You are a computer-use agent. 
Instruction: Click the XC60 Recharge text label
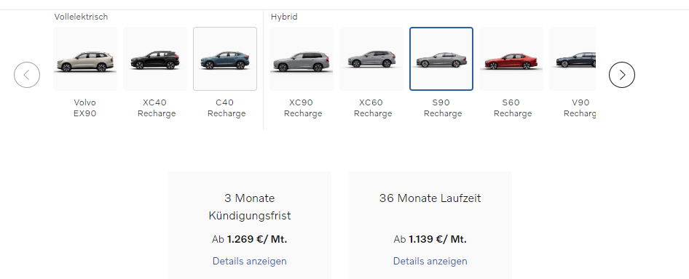click(373, 108)
